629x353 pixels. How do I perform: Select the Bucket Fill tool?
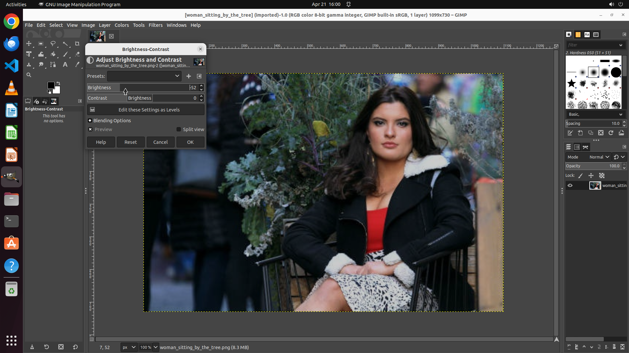53,54
